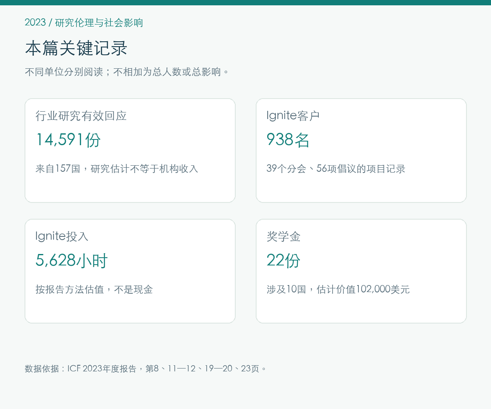Click the note '按报告方法估值，不是现金'

(94, 290)
